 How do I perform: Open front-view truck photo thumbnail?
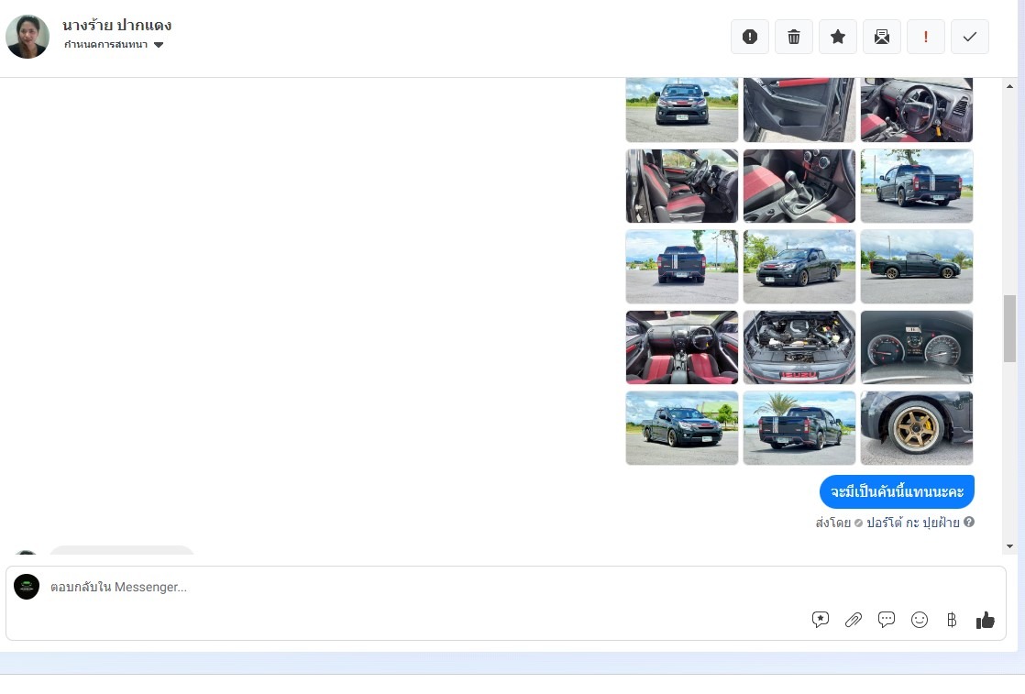tap(682, 109)
